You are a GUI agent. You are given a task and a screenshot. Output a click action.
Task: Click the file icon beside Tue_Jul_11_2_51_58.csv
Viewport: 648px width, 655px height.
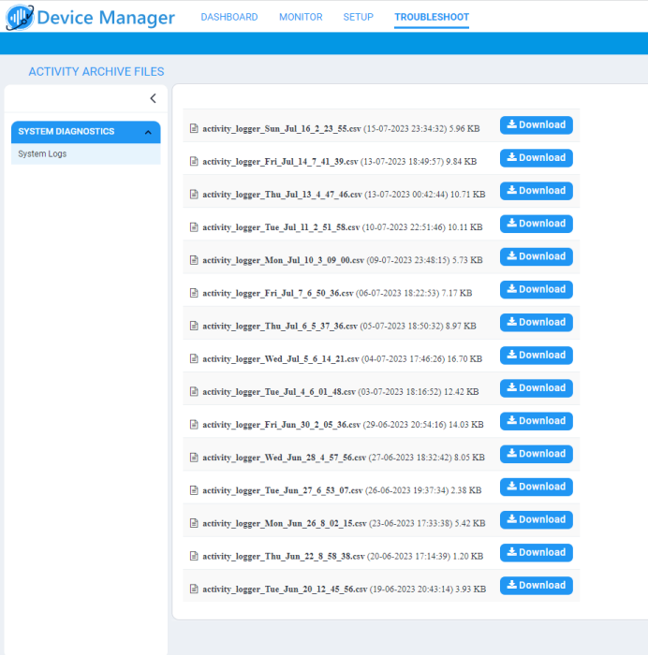[194, 227]
